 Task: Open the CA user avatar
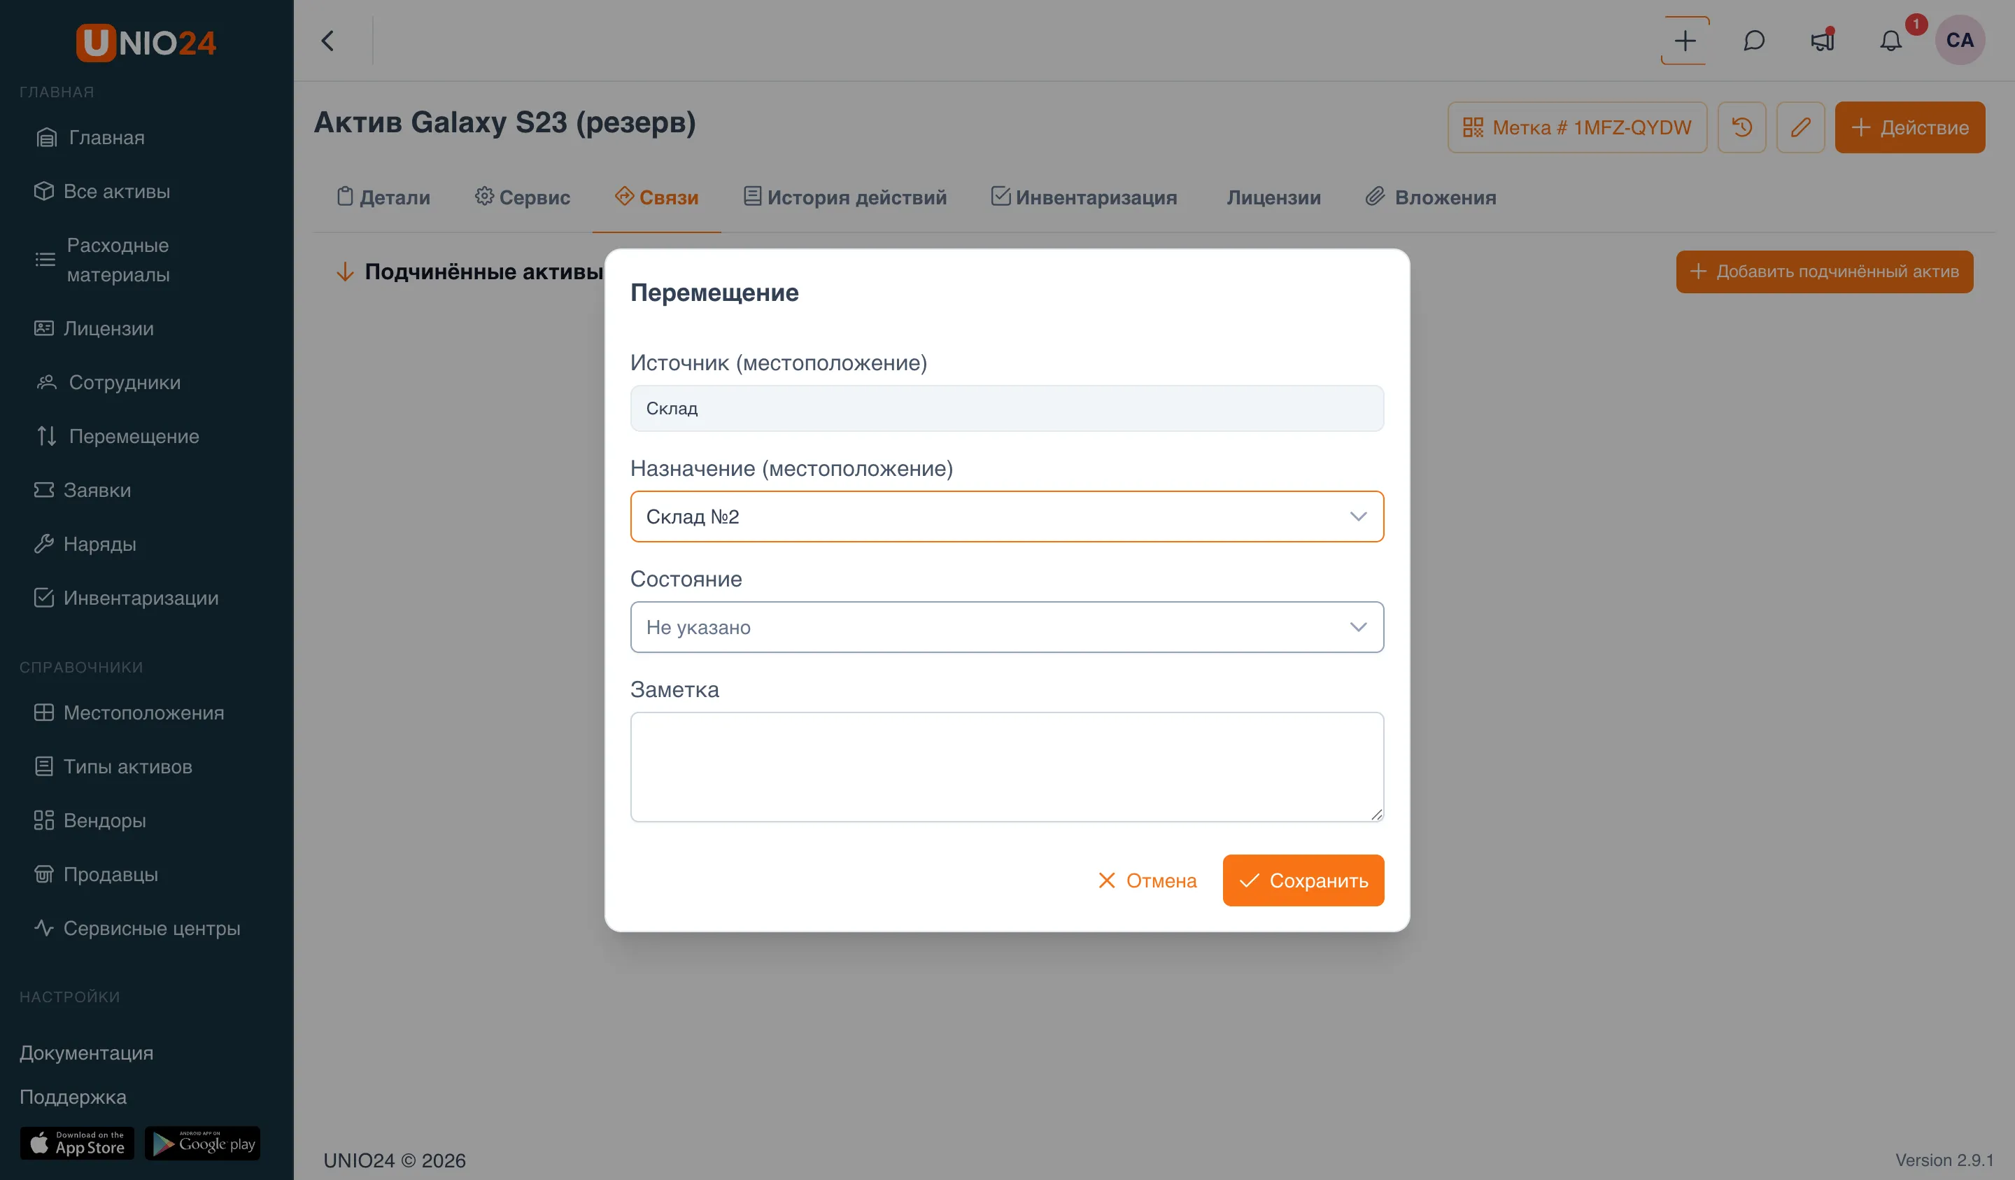pos(1960,40)
